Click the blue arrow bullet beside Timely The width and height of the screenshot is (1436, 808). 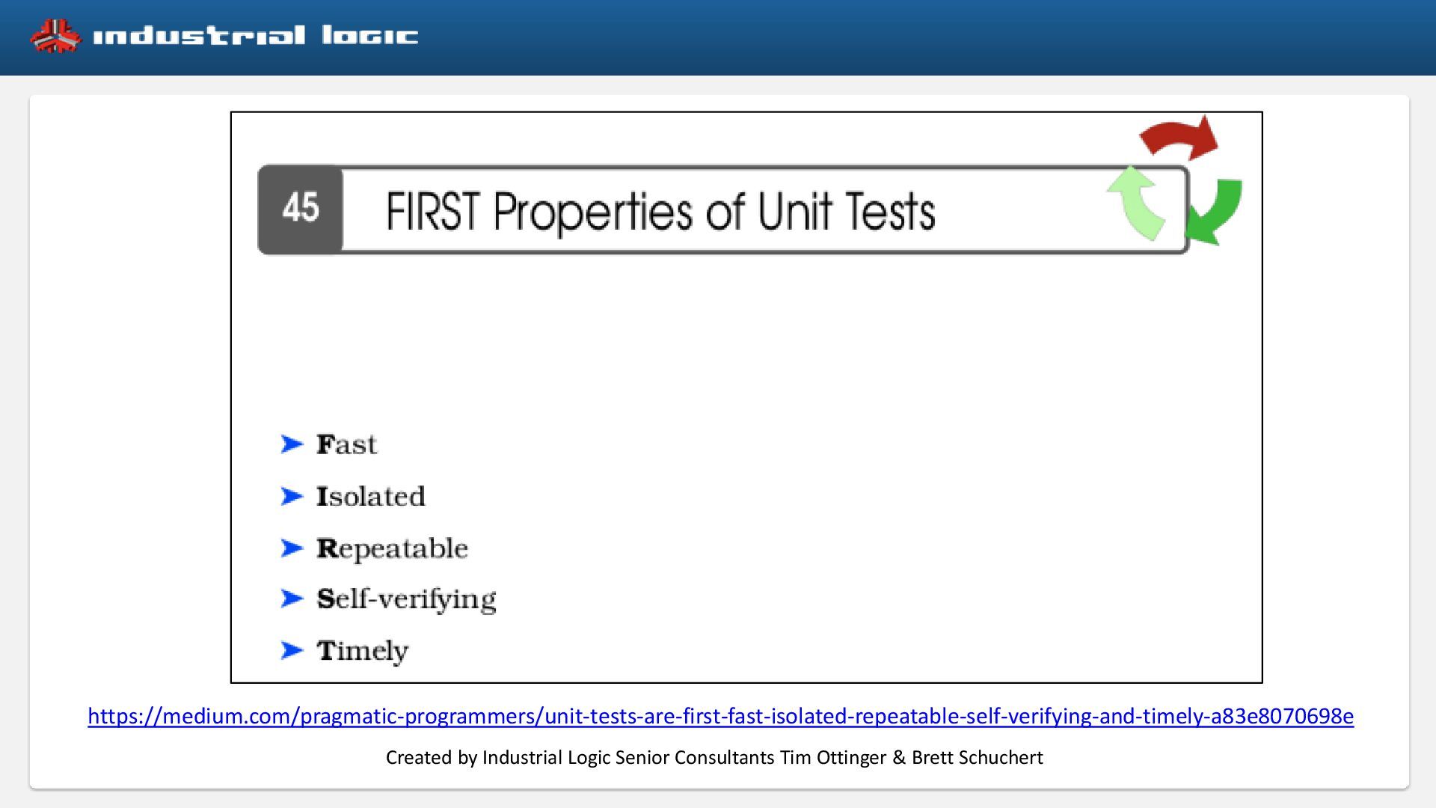[x=292, y=650]
